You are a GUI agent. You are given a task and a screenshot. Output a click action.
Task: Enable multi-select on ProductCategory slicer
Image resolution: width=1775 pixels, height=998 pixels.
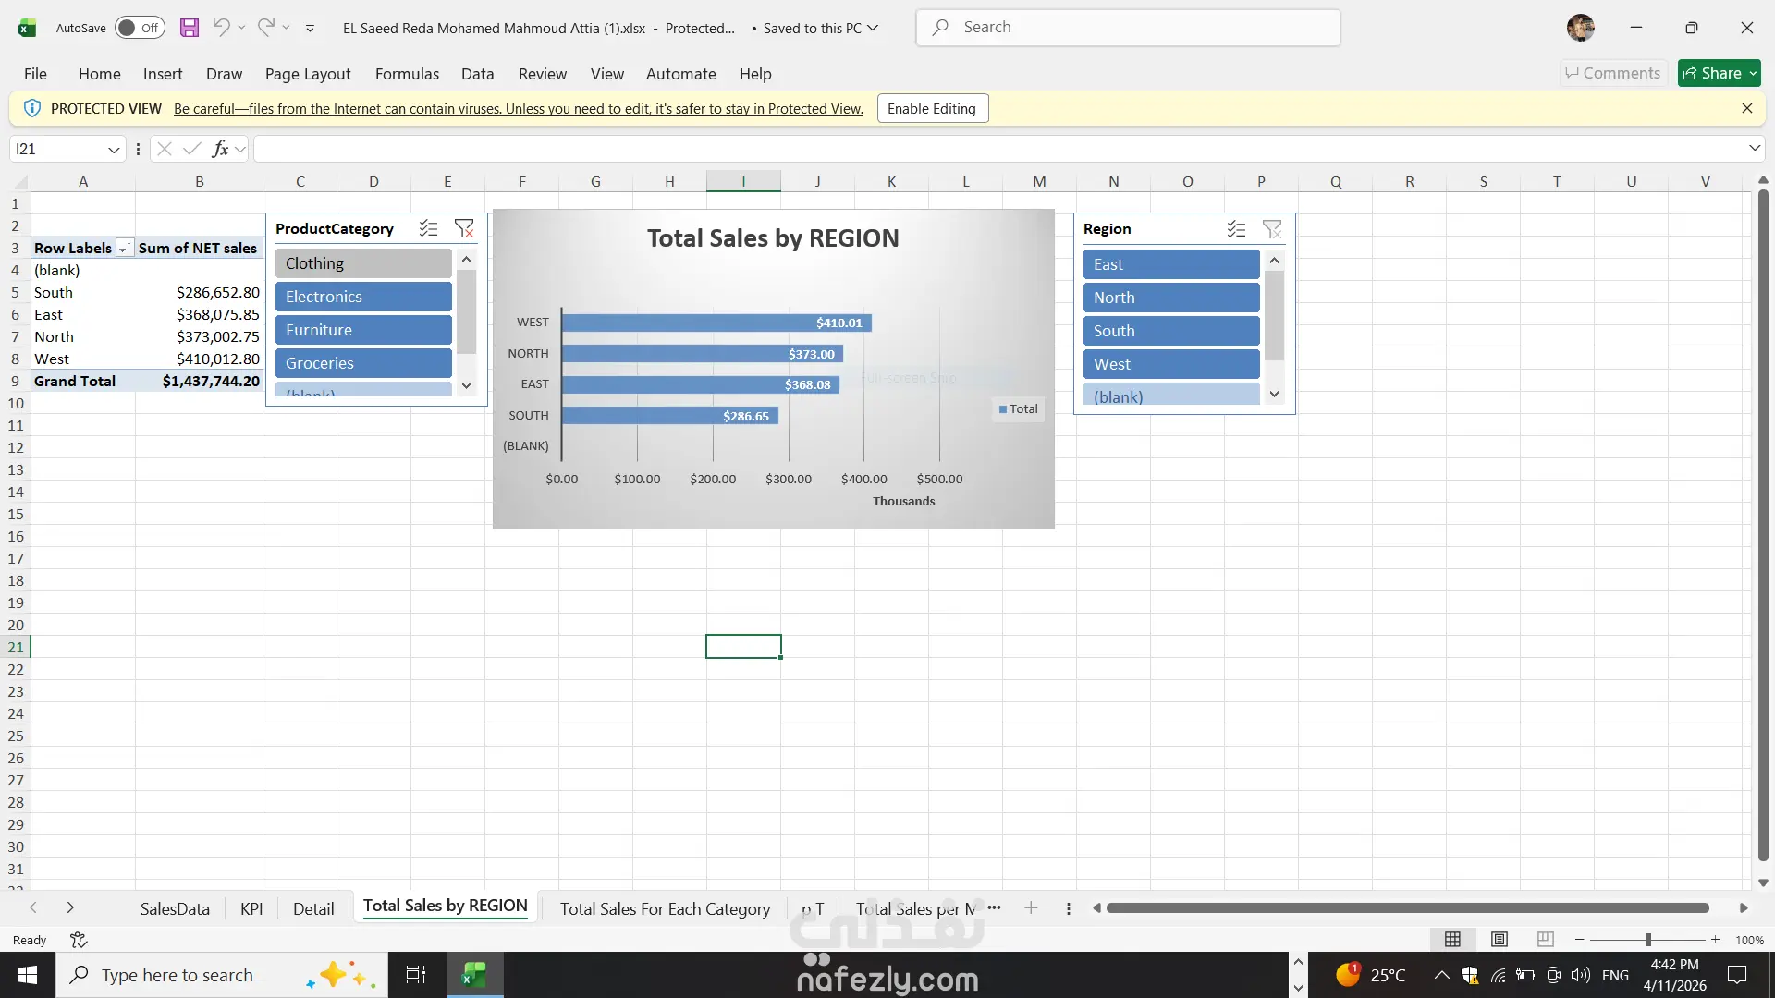pos(428,228)
